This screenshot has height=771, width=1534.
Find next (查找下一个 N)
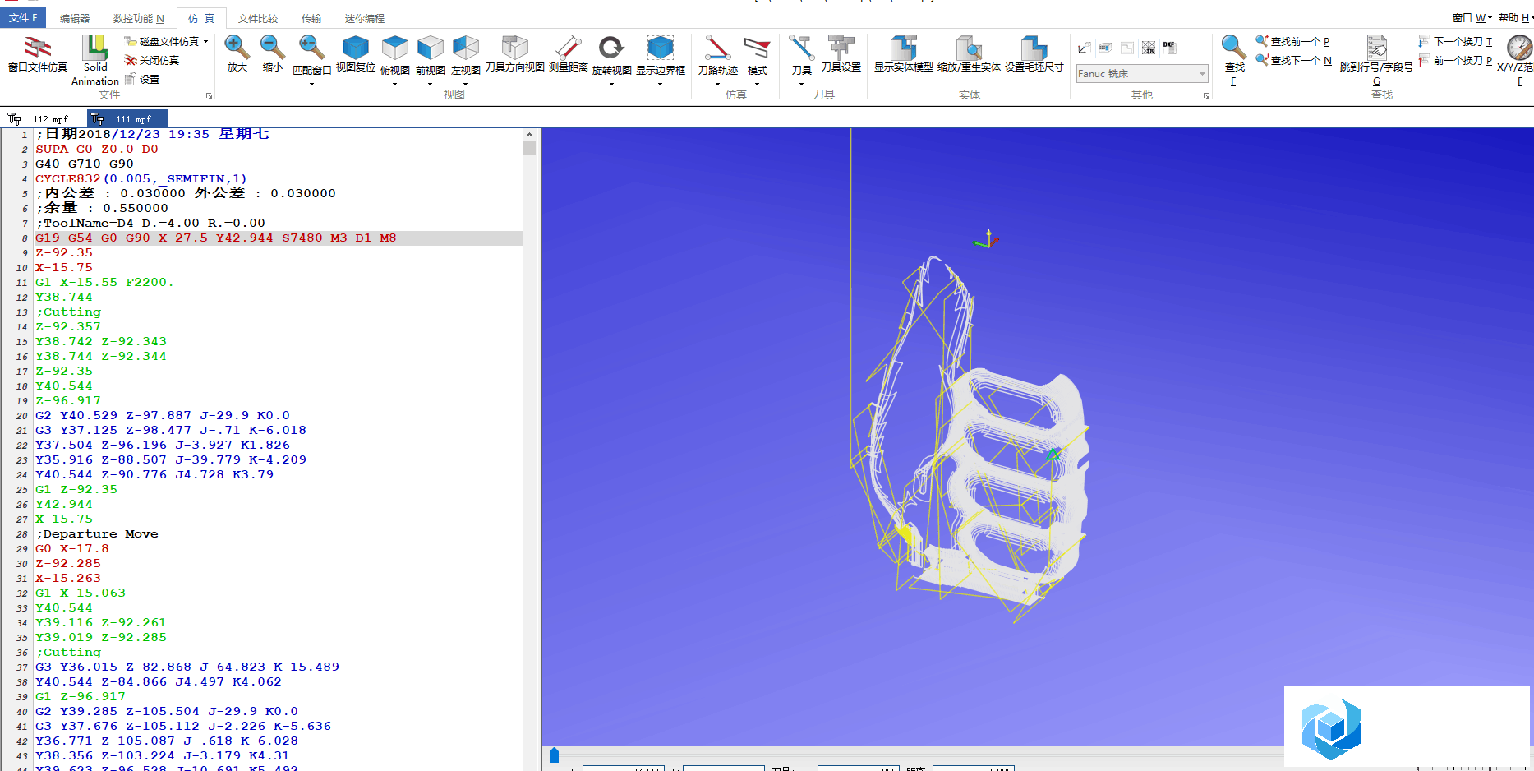(x=1293, y=60)
